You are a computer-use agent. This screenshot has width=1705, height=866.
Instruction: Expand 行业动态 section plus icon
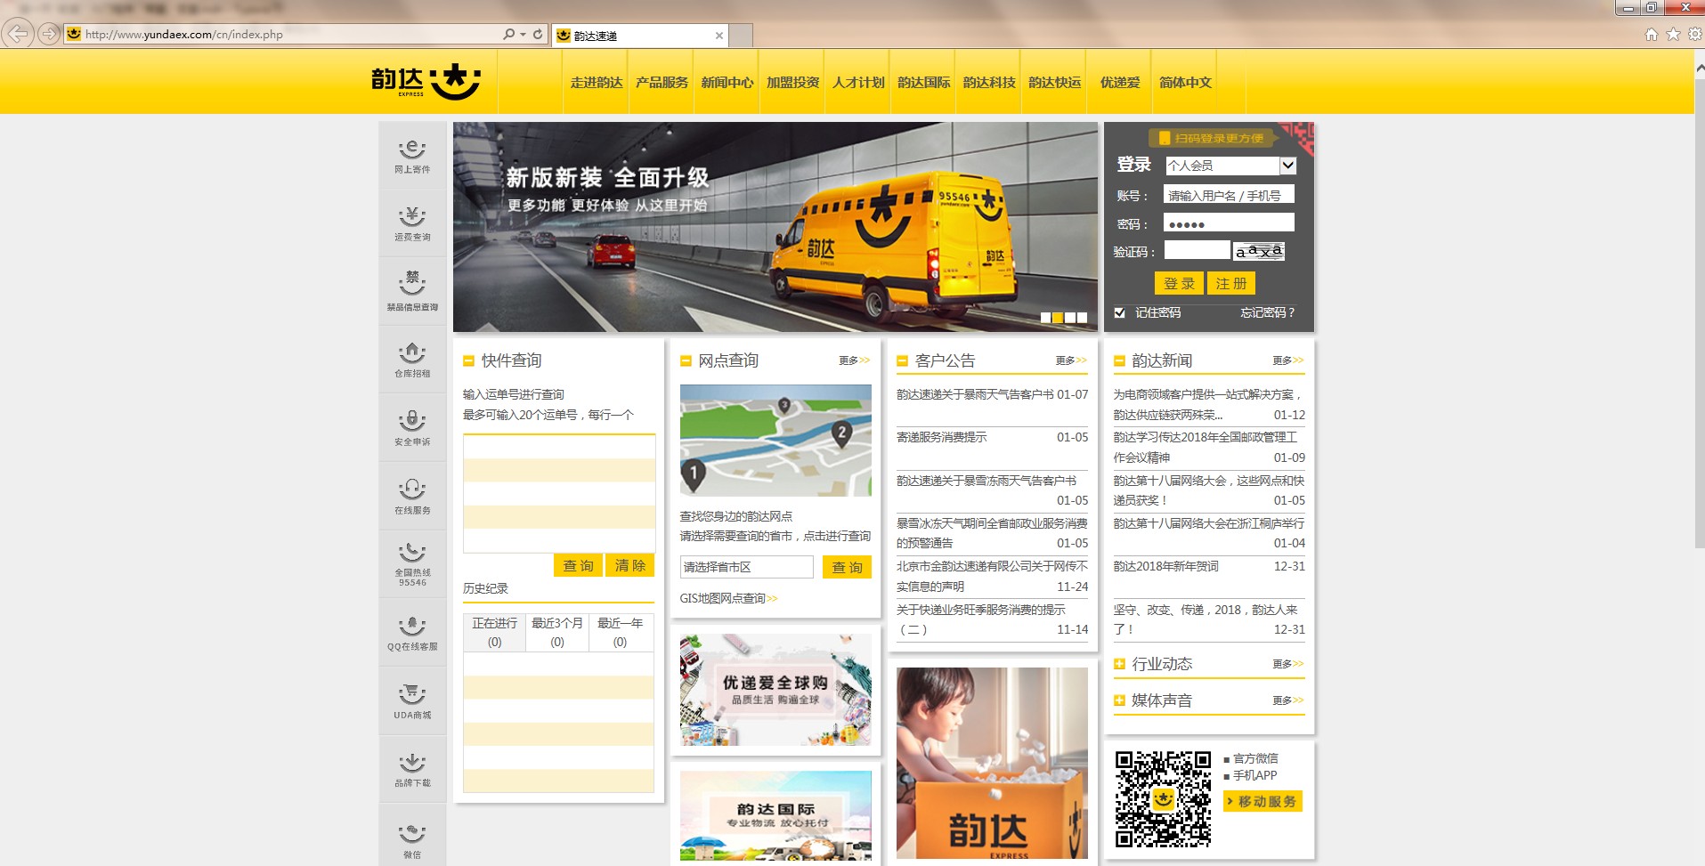[1119, 664]
